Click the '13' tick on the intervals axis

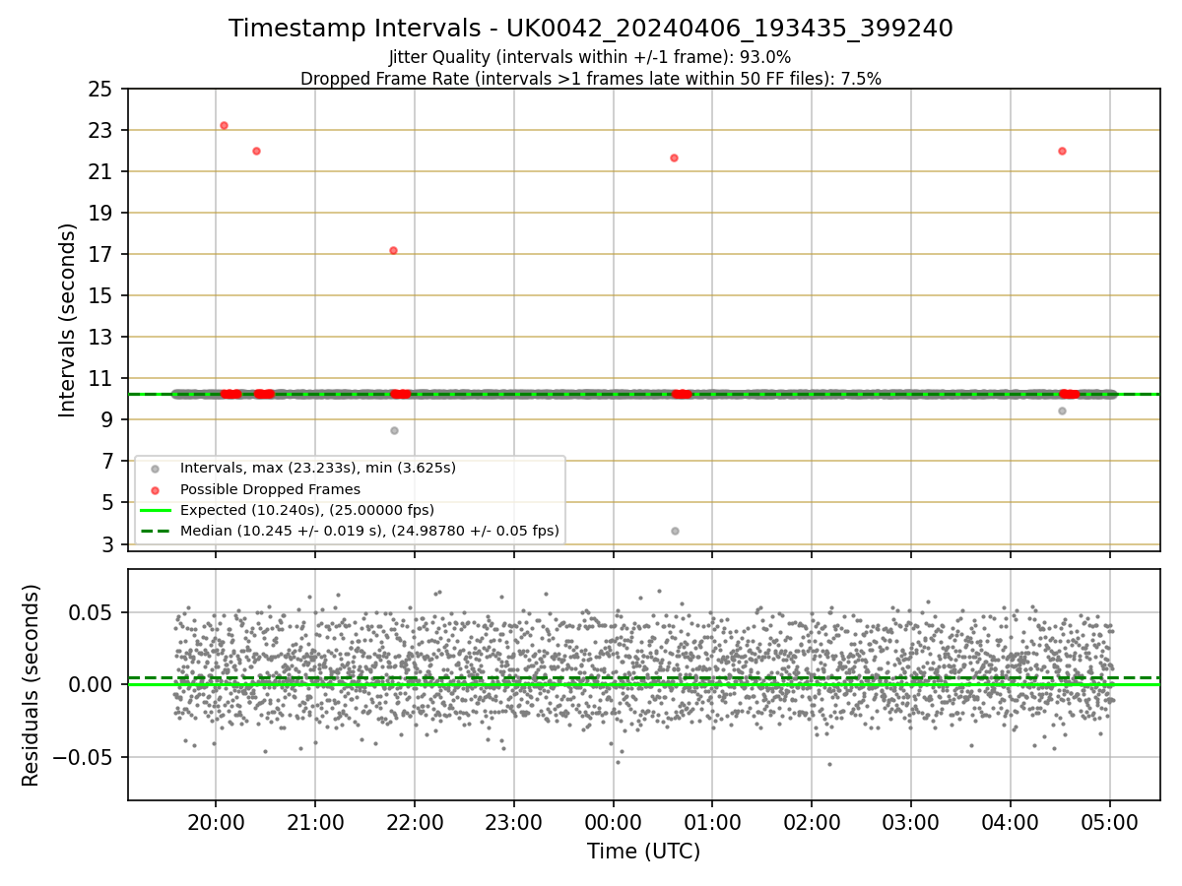pyautogui.click(x=101, y=338)
